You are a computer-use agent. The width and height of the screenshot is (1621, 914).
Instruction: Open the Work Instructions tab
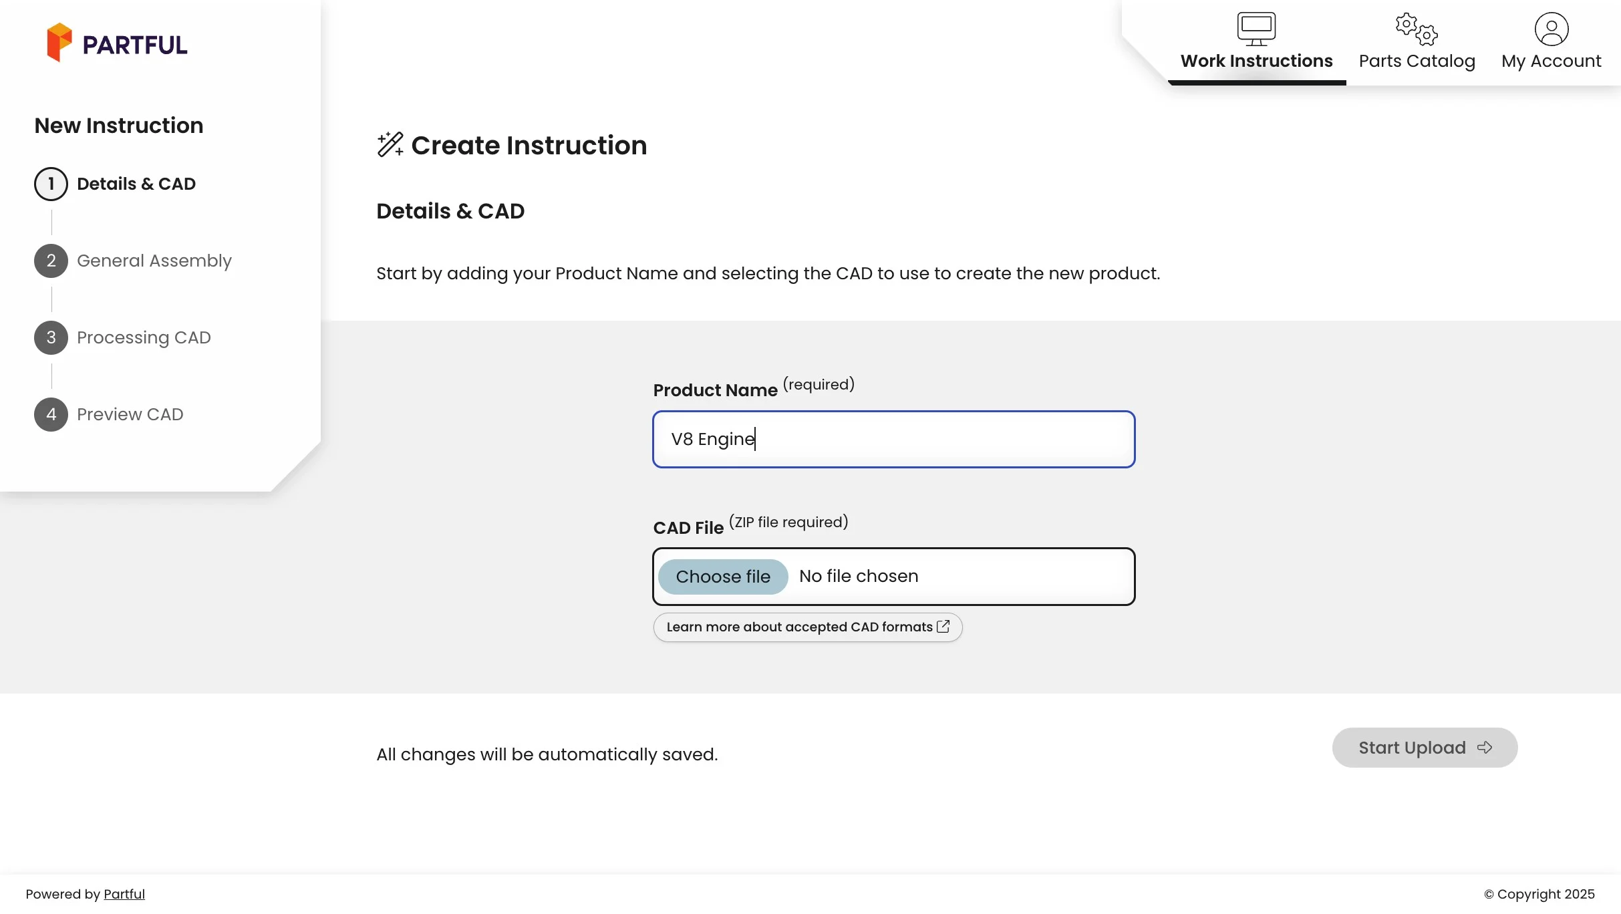click(x=1256, y=61)
